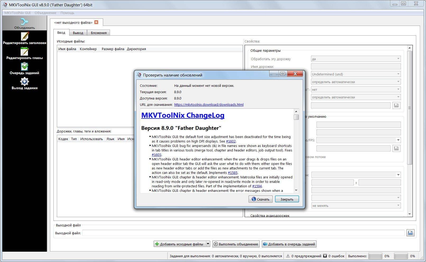Open issue link #1602

click(231, 141)
